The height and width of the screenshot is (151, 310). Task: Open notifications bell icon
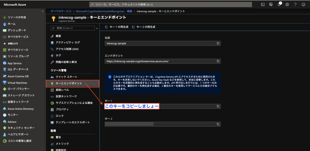[x=279, y=4]
